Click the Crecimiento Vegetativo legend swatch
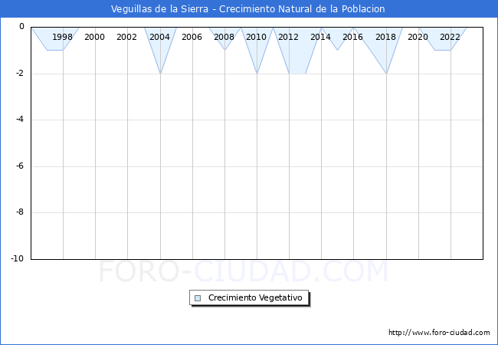This screenshot has height=345, width=498. point(198,298)
